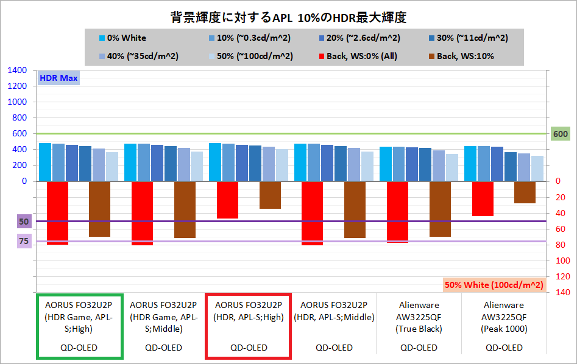Screen dimensions: 577x364
Task: Click "QD-OLED" under Alienware AW3225QF (Peak 1000)
Action: (504, 348)
